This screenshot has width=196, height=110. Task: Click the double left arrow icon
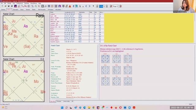click(86, 6)
